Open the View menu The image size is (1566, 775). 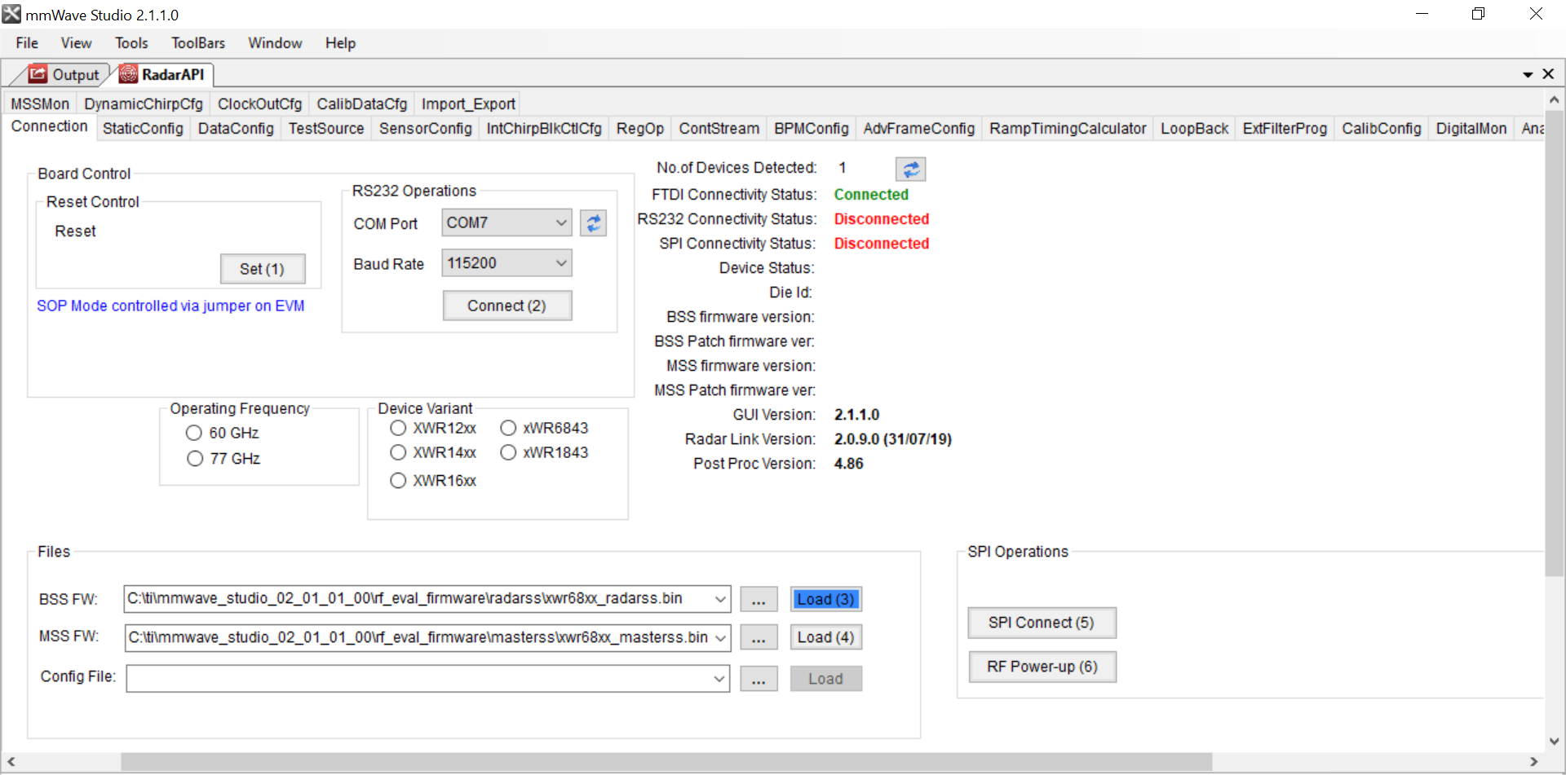tap(76, 43)
